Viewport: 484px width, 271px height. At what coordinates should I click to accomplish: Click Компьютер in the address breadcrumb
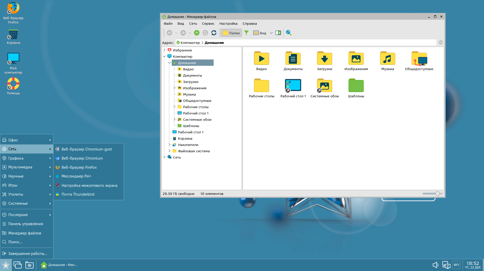[x=190, y=43]
